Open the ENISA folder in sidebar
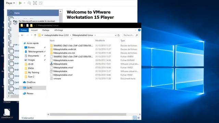The width and height of the screenshot is (219, 123). pos(31,68)
